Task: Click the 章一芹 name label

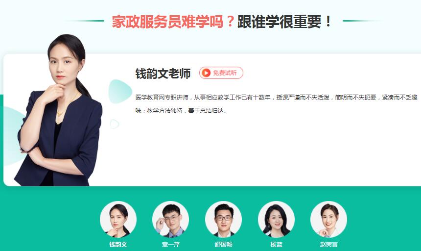Action: [x=170, y=244]
